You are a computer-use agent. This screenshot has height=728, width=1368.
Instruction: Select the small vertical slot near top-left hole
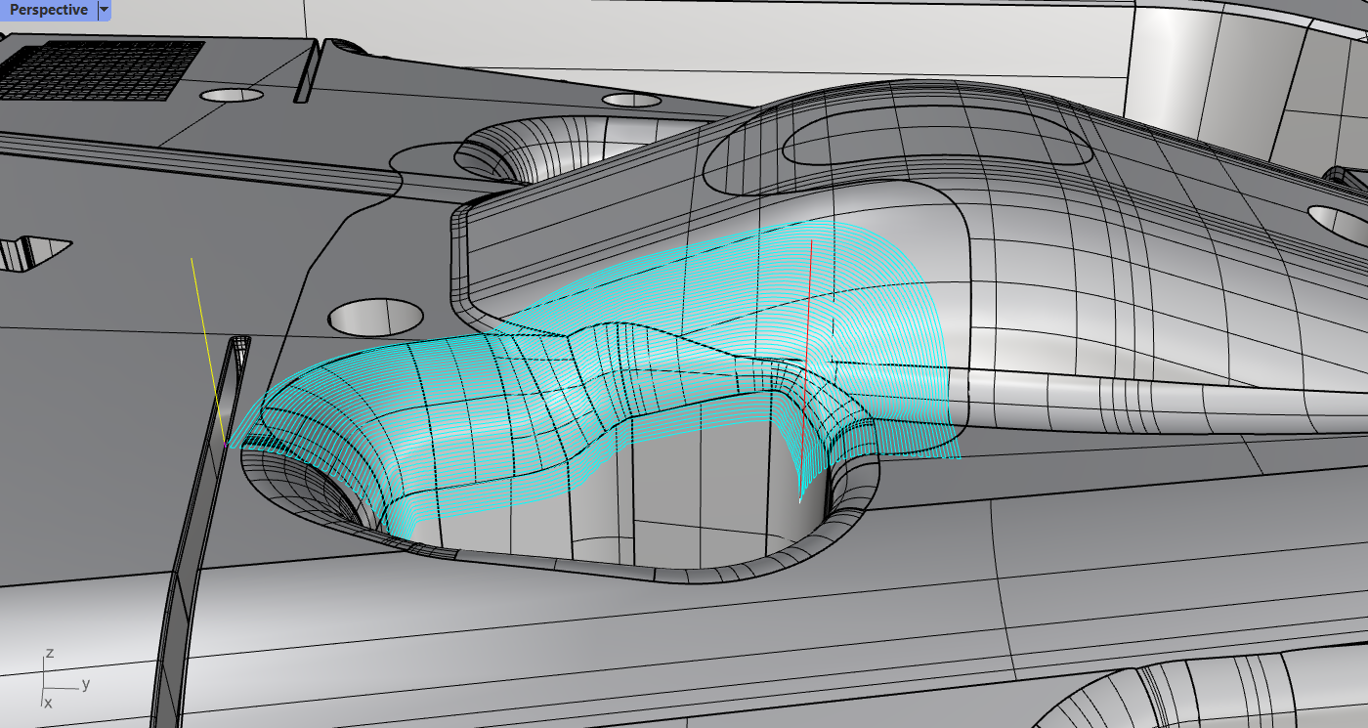tap(305, 71)
